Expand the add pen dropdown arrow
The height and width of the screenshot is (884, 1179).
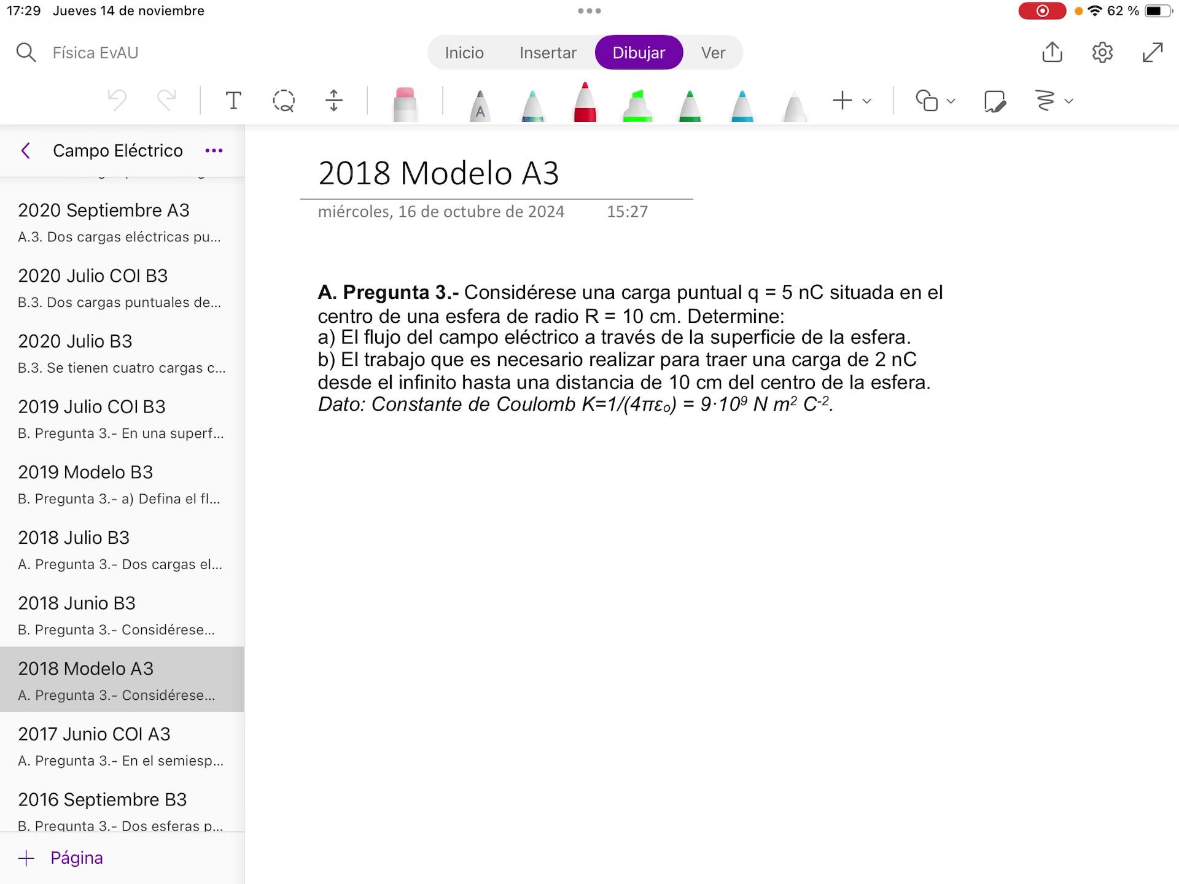(x=867, y=101)
